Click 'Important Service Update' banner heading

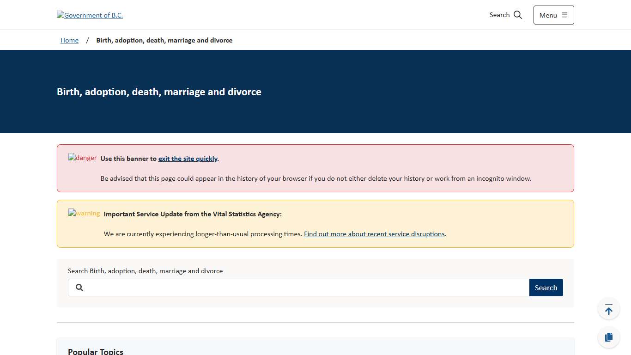[193, 214]
